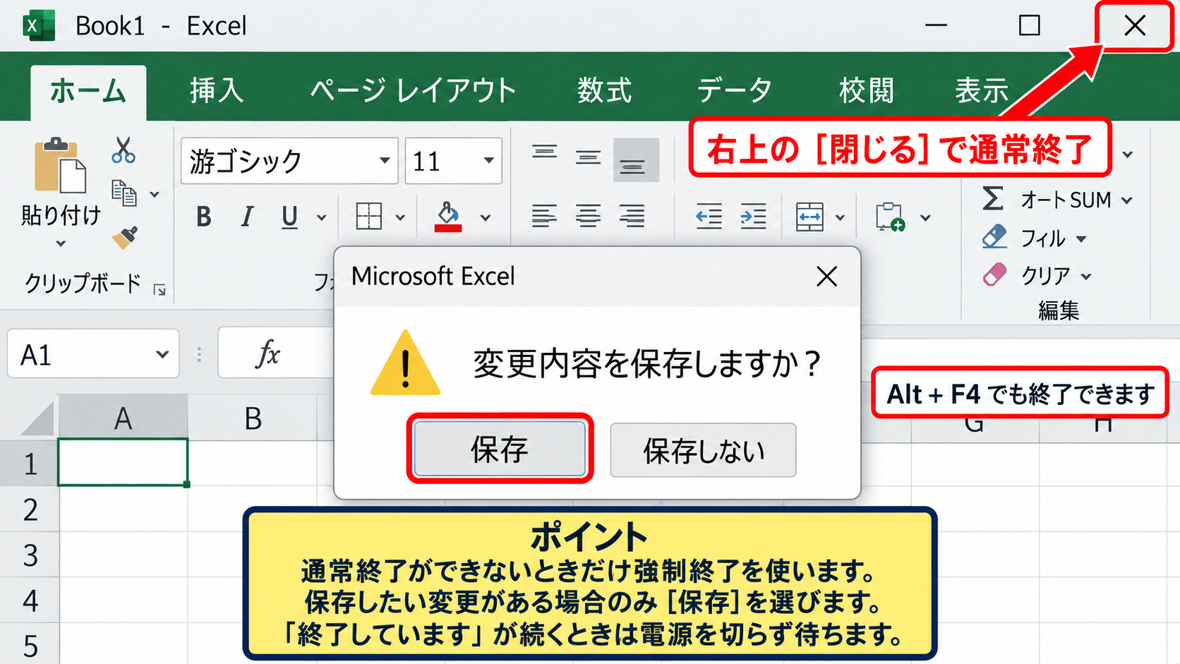Close the Microsoft Excel dialog
The image size is (1180, 664).
click(826, 277)
